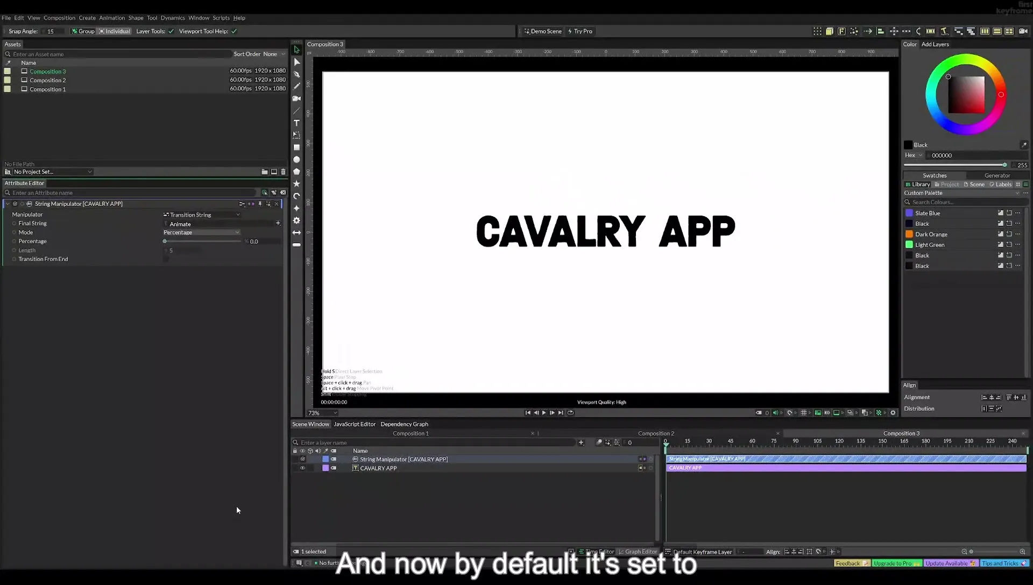Zoom in the timeline with magnifier icon
This screenshot has height=585, width=1033.
click(1022, 552)
